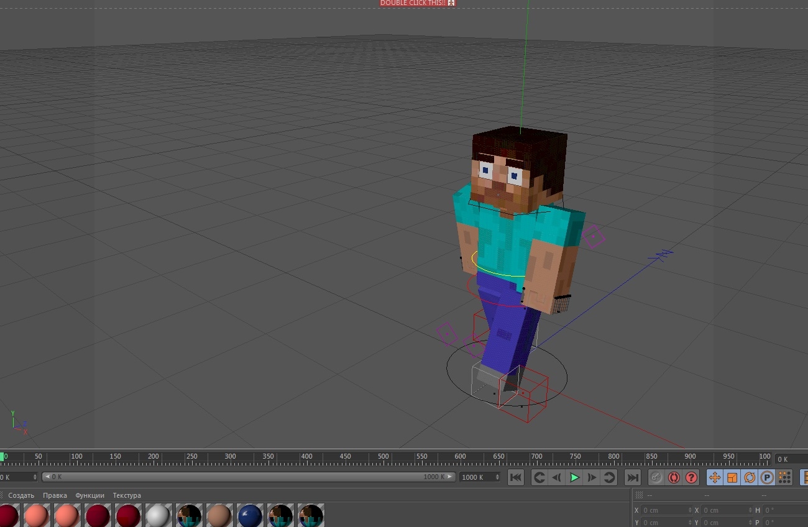Click the 0 K frame field arrow
This screenshot has width=808, height=527.
coord(46,477)
